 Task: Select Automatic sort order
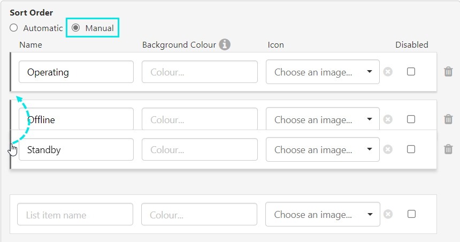(x=14, y=28)
